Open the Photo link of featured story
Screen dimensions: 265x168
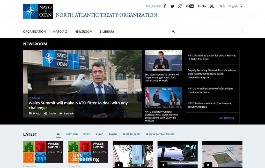pos(37,113)
